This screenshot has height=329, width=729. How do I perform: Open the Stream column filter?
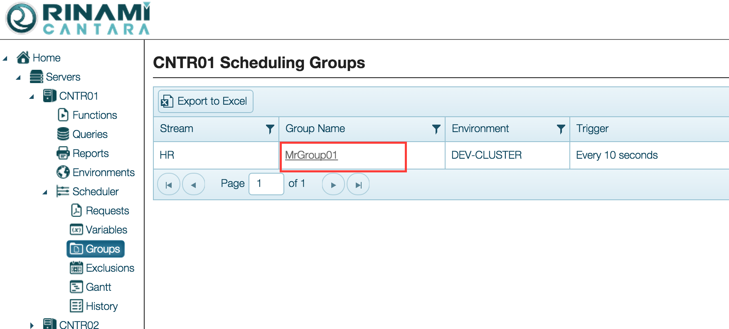[270, 129]
